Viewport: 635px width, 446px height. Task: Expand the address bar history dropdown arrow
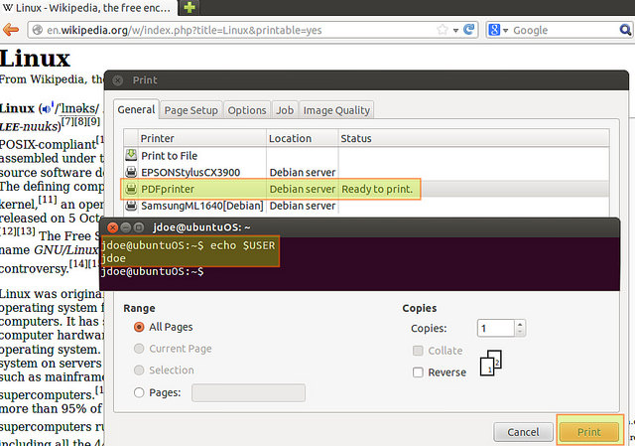453,30
